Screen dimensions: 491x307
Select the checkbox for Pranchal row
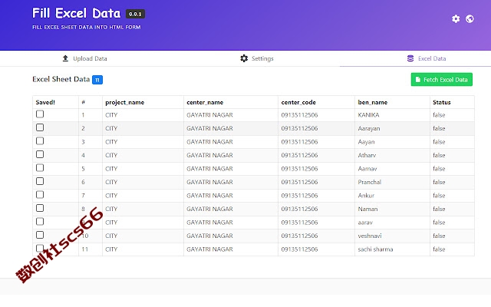point(40,181)
